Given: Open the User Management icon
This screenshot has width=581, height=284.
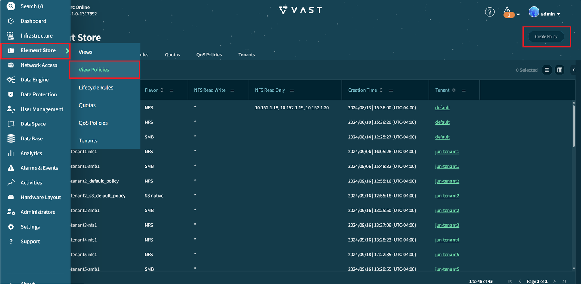Looking at the screenshot, I should coord(11,109).
